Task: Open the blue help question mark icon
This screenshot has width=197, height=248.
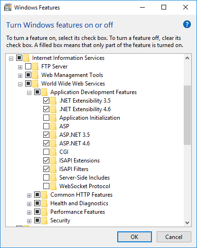Action: click(x=187, y=24)
